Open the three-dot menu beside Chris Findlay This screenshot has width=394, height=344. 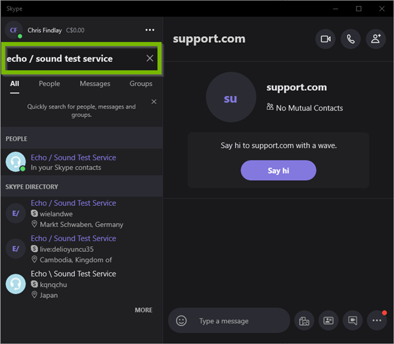[x=150, y=30]
